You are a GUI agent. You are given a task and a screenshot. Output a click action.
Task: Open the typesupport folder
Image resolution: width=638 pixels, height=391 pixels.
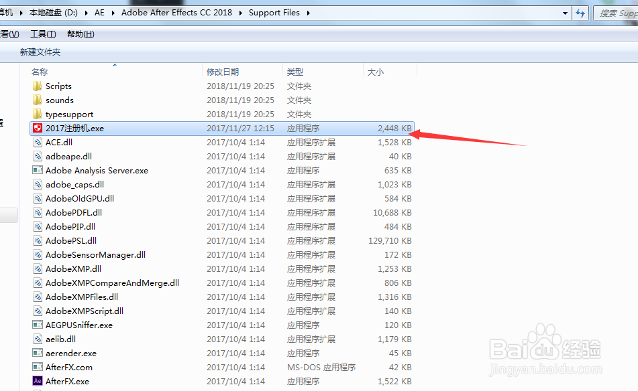tap(65, 114)
